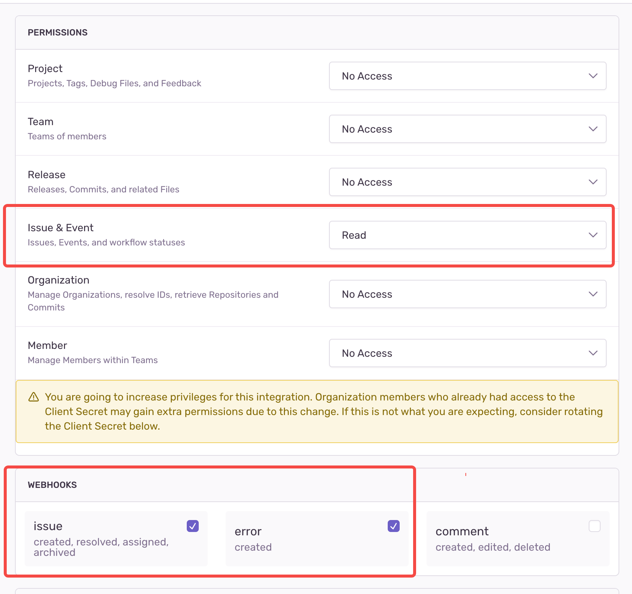632x594 pixels.
Task: Click the "Manage Members within Teams" description
Action: 93,360
